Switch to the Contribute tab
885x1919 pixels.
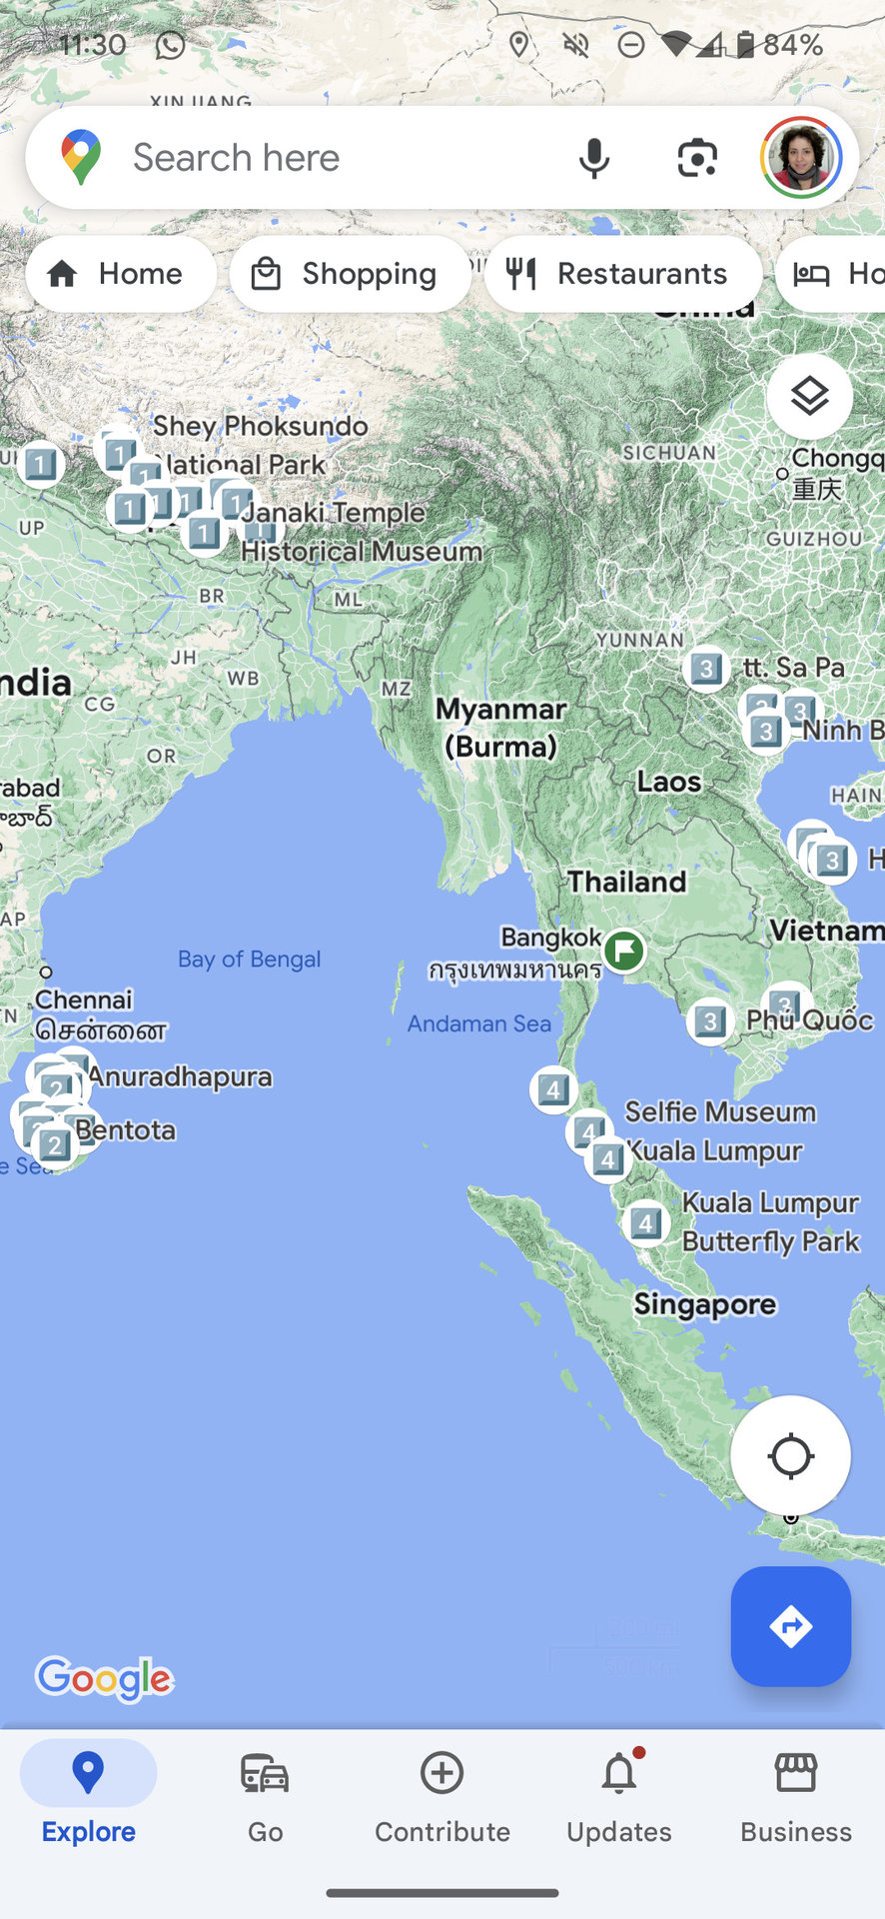pyautogui.click(x=442, y=1797)
